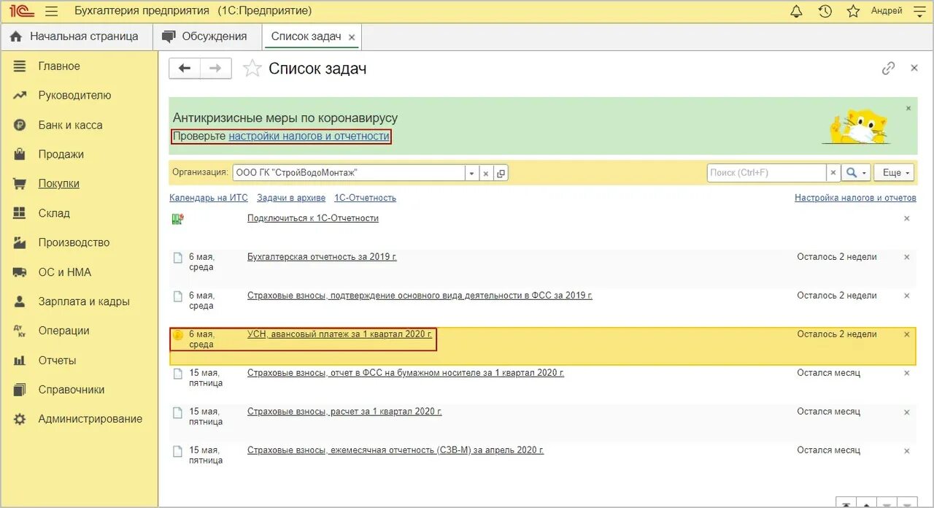Screen dimensions: 934x508
Task: Open Календарь на ИТС link
Action: (209, 198)
